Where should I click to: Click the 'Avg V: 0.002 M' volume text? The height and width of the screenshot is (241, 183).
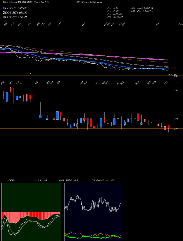(x=145, y=8)
